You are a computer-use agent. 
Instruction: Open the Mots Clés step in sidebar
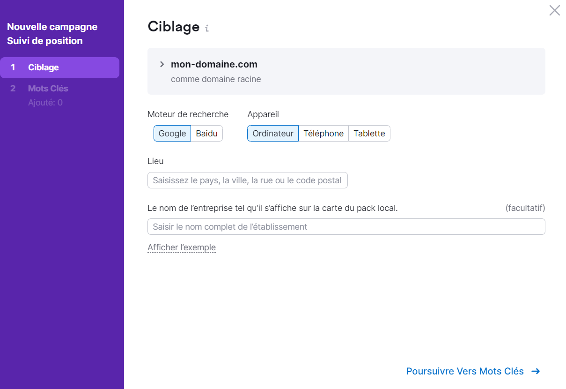coord(48,89)
